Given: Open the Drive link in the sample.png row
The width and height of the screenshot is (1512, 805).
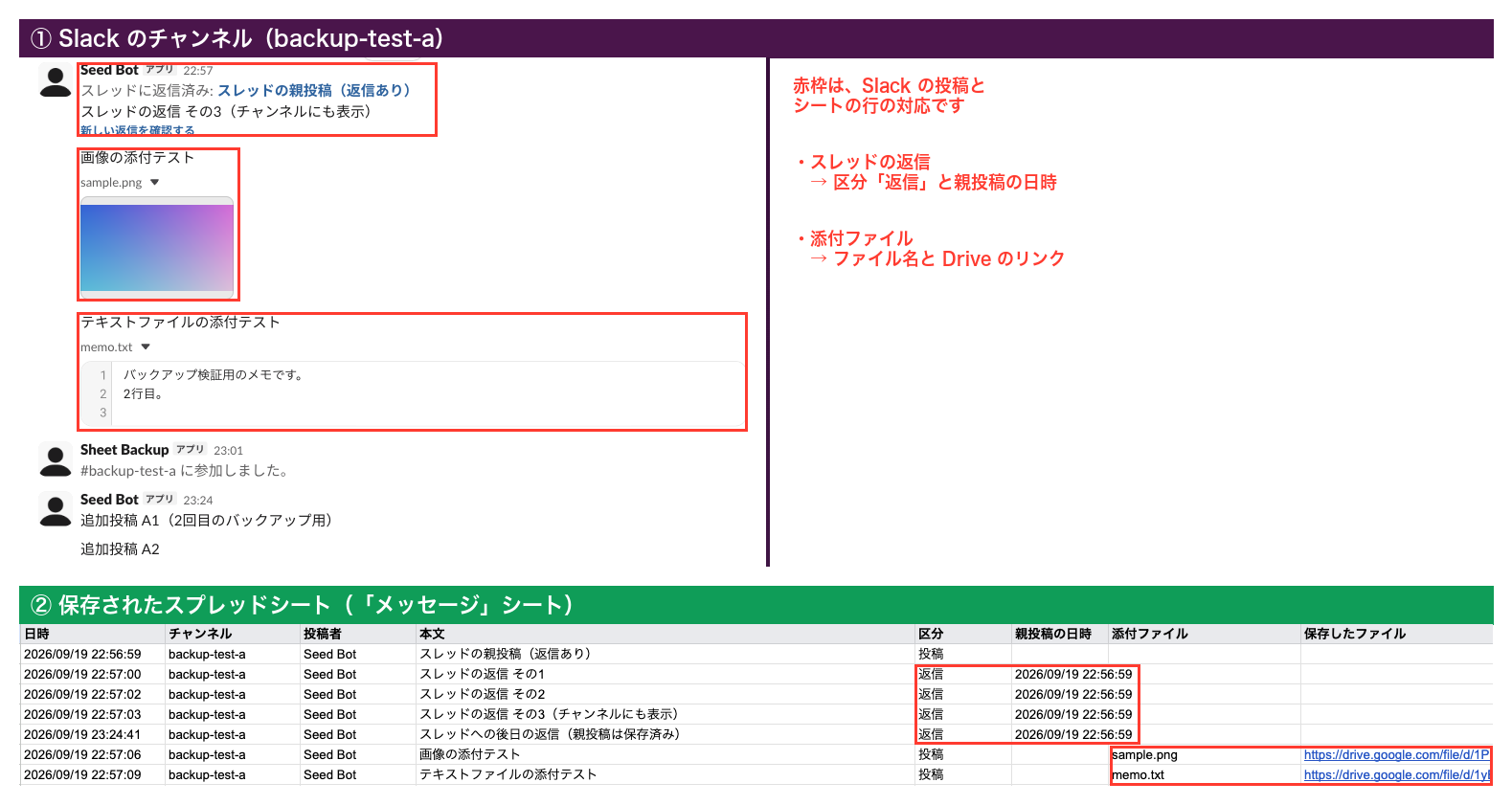Looking at the screenshot, I should pyautogui.click(x=1396, y=754).
